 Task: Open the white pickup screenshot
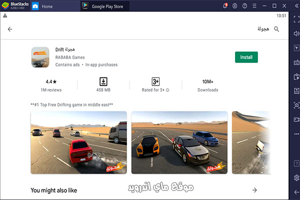pyautogui.click(x=251, y=142)
